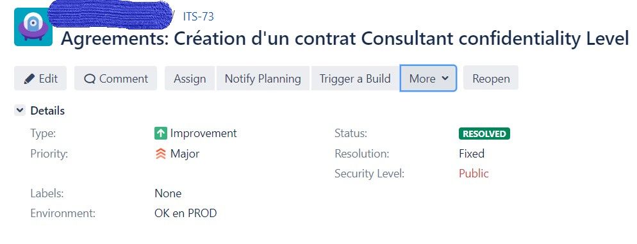This screenshot has width=637, height=244.
Task: Click the Details section heading
Action: pyautogui.click(x=47, y=110)
